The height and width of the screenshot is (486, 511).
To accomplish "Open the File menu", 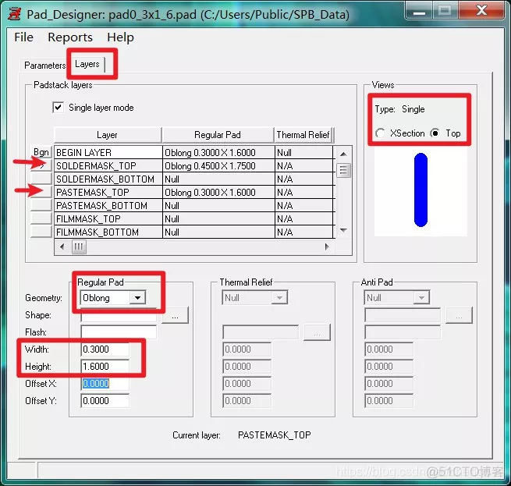I will tap(23, 37).
